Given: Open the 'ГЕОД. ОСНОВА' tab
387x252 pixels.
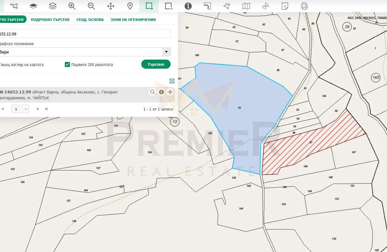Looking at the screenshot, I should click(90, 20).
